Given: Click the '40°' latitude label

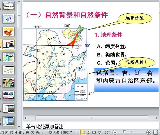Looking at the screenshot, I should click(x=91, y=94).
